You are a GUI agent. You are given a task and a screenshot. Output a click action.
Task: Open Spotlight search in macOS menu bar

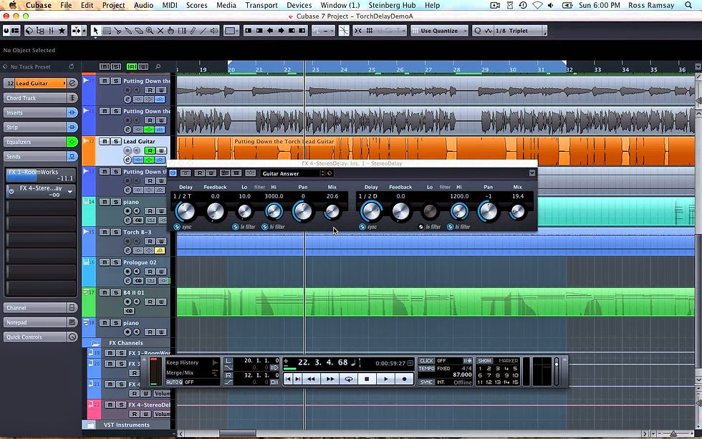pyautogui.click(x=688, y=5)
